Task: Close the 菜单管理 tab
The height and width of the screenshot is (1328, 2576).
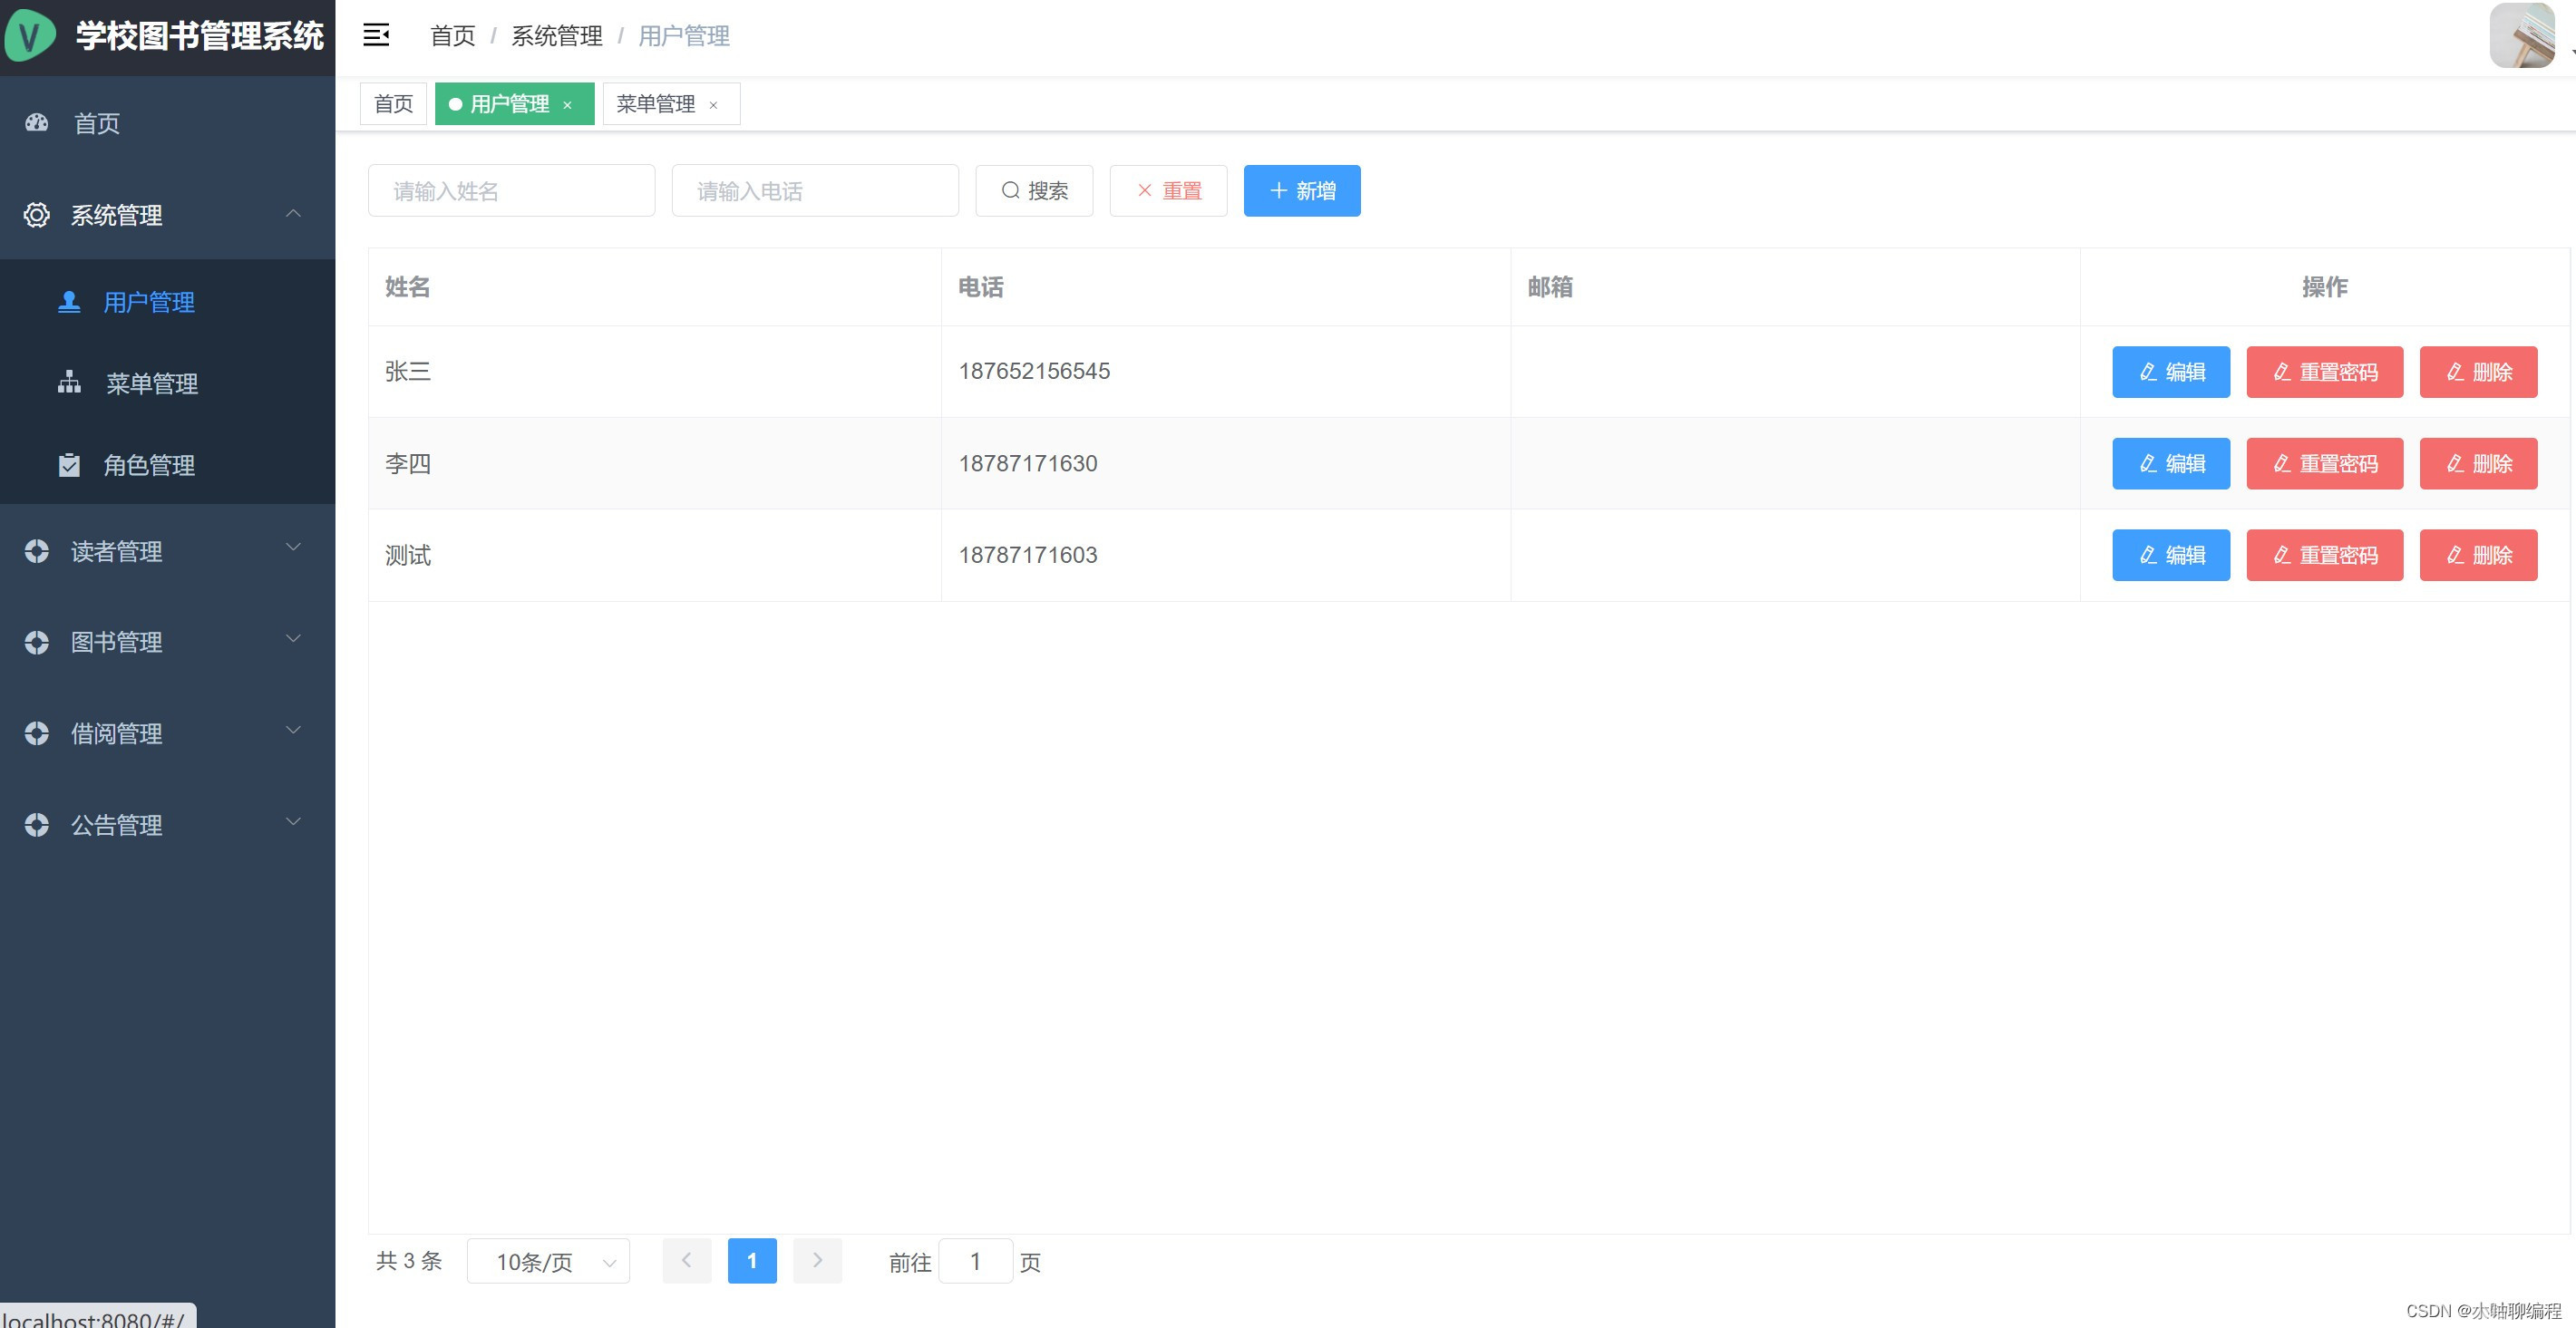Action: pos(713,105)
